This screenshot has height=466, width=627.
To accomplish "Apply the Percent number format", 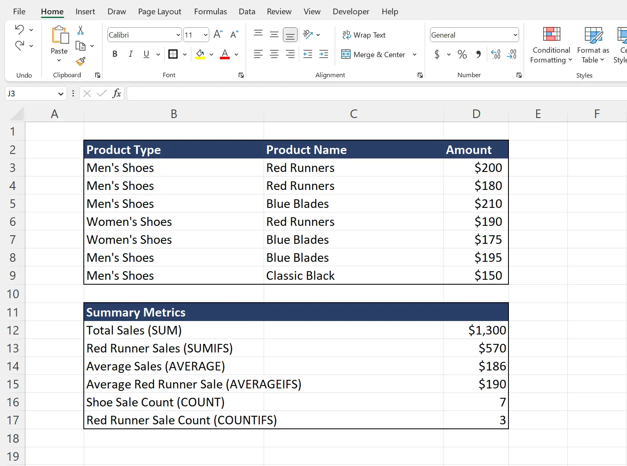I will (462, 54).
